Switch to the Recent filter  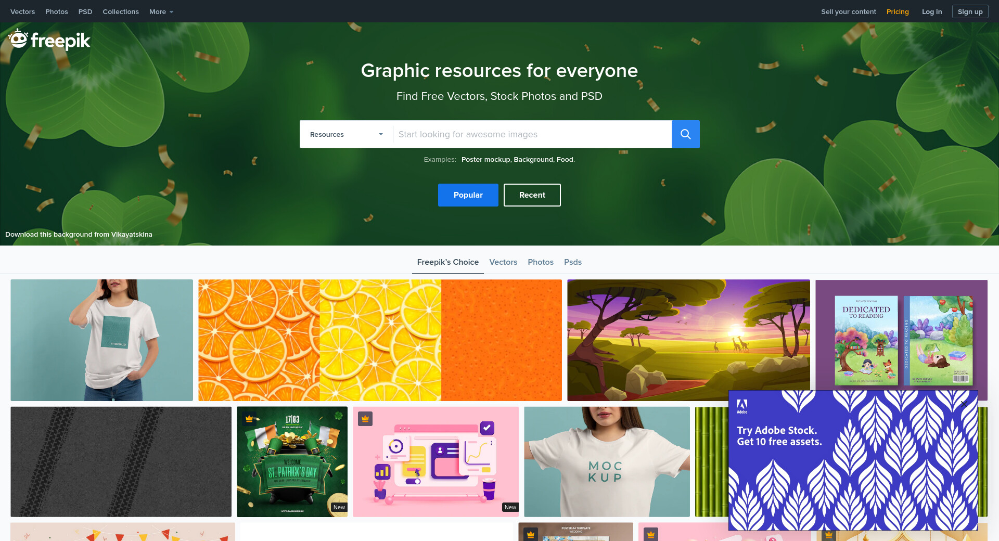tap(532, 195)
